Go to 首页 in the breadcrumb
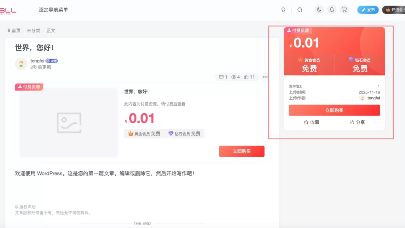 (x=16, y=30)
